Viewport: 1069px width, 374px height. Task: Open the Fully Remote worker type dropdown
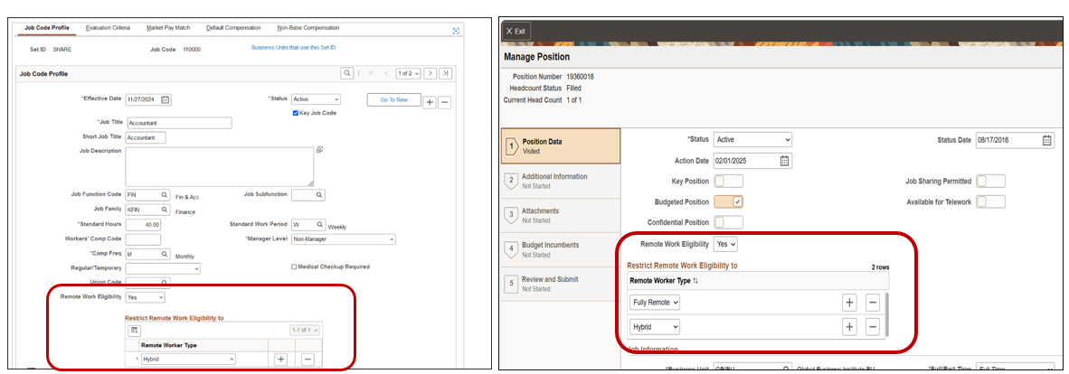[655, 303]
